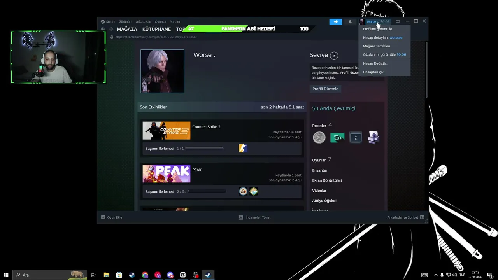Open the Windows notification center icon
Image resolution: width=498 pixels, height=280 pixels.
click(490, 275)
